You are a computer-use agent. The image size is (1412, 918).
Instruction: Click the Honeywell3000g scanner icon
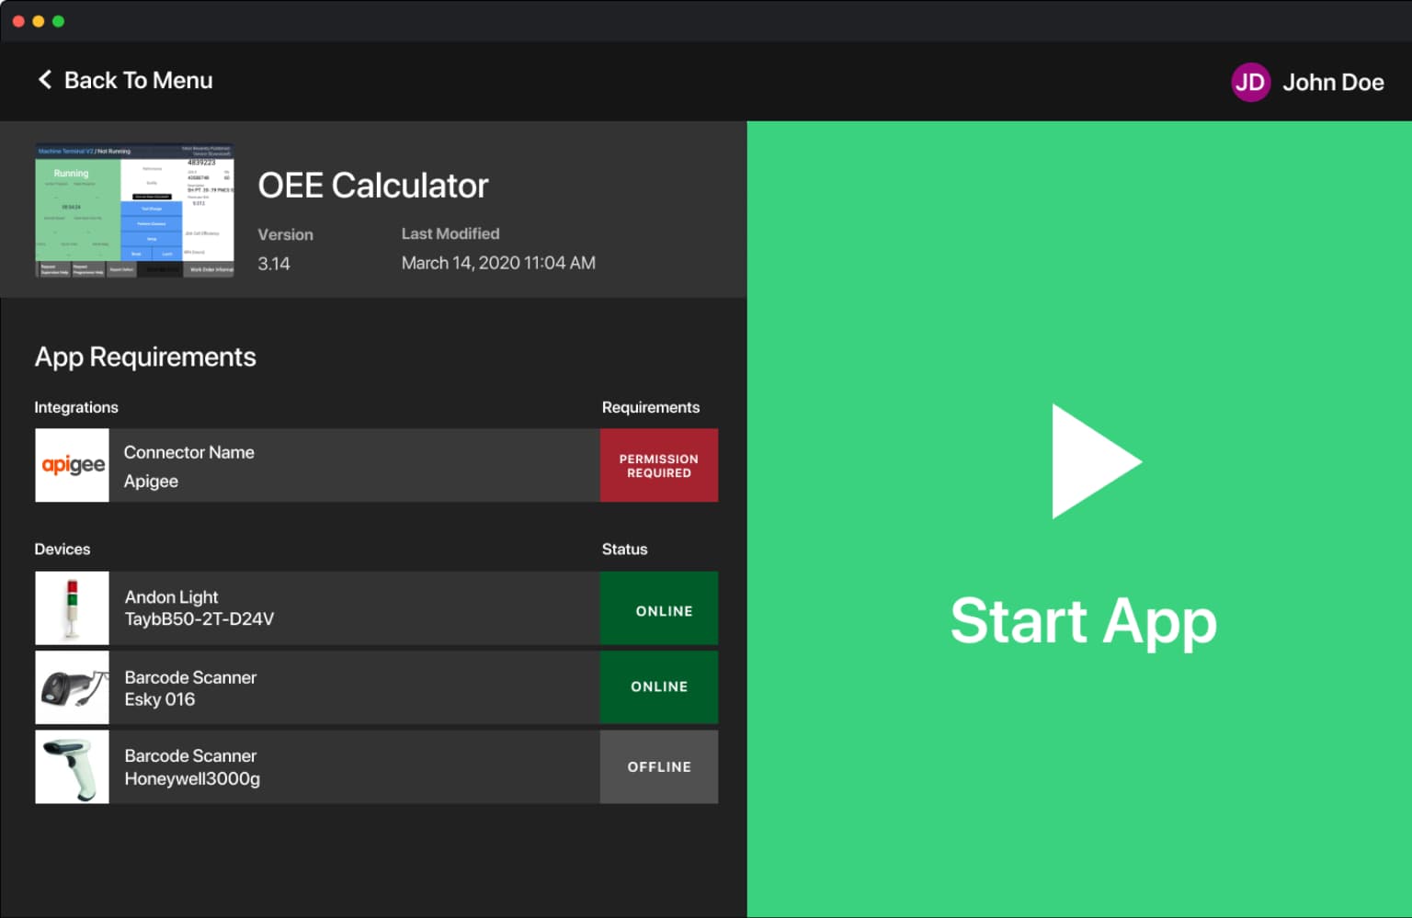72,766
